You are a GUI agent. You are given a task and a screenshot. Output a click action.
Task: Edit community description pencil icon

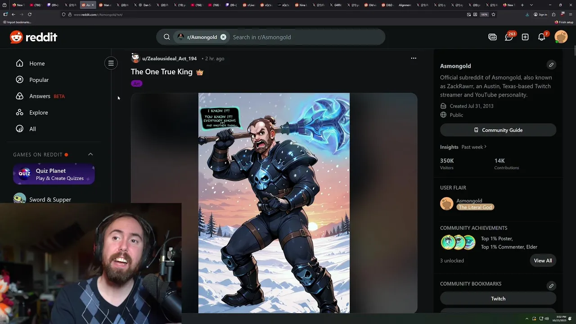click(551, 65)
